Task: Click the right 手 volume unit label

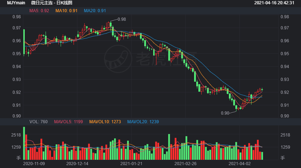Action: pos(283,158)
